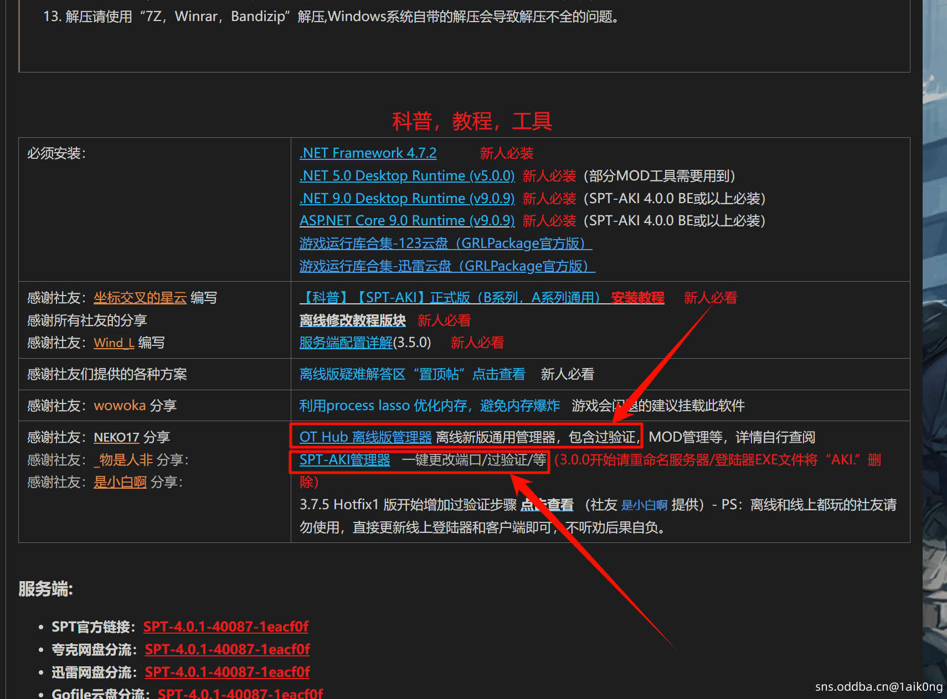Visit user profile NEKO17

[116, 438]
